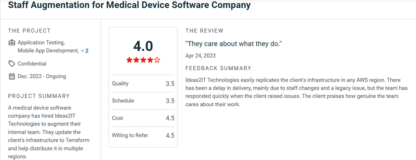Click the Application Testing service label
Viewport: 416px width, 160px height.
[41, 42]
